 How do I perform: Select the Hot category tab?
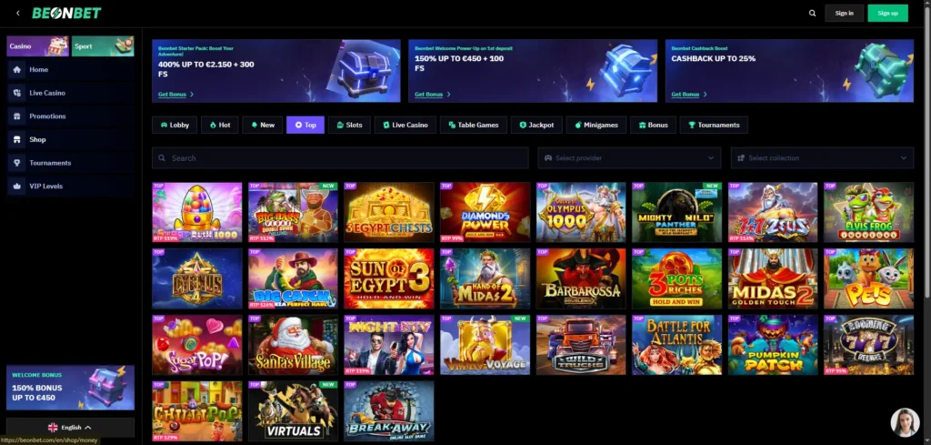[220, 125]
